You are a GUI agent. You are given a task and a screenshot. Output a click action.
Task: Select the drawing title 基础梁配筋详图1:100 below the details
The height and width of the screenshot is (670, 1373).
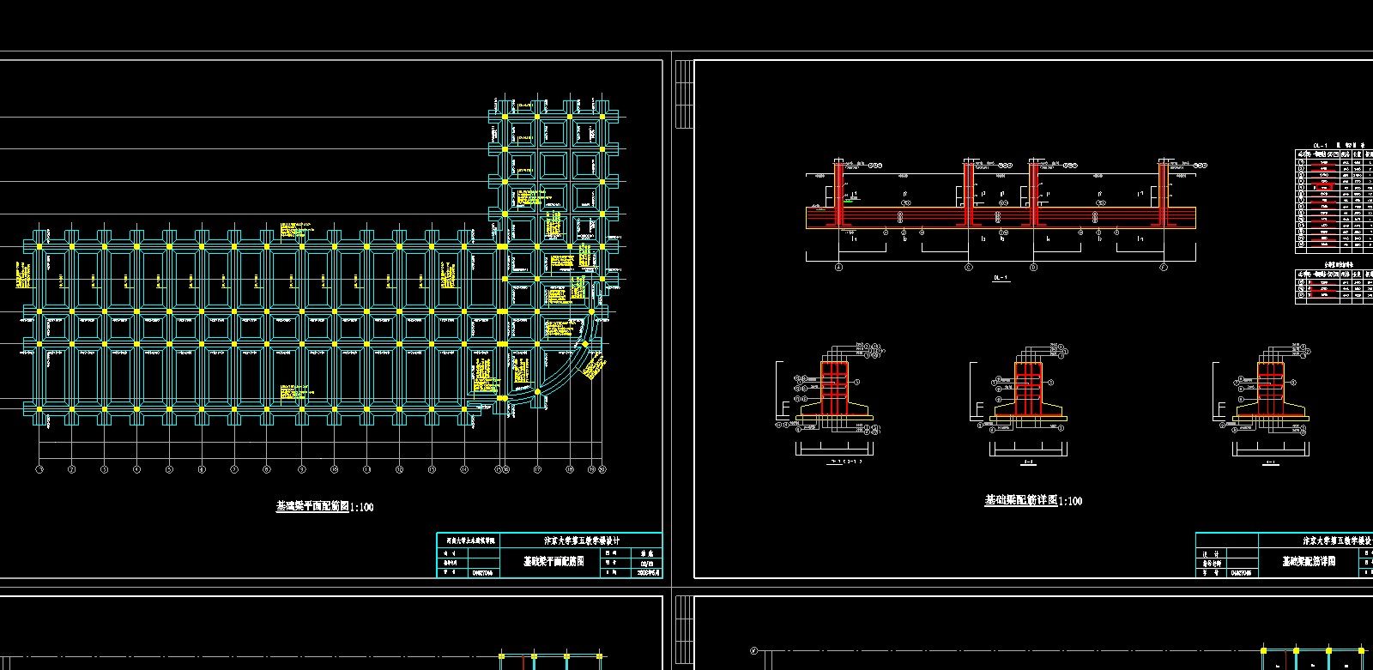(1033, 500)
